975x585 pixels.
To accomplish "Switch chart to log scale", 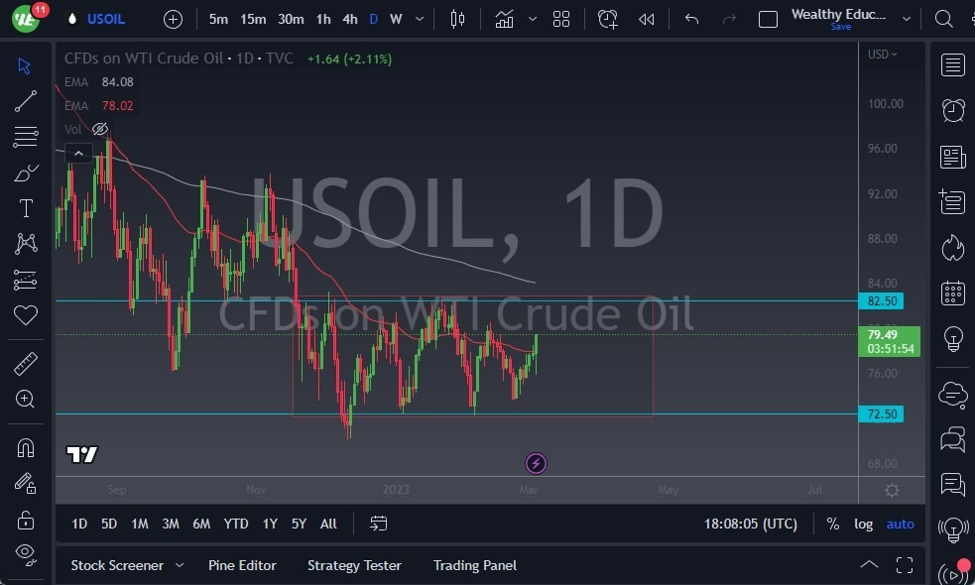I will pos(863,524).
